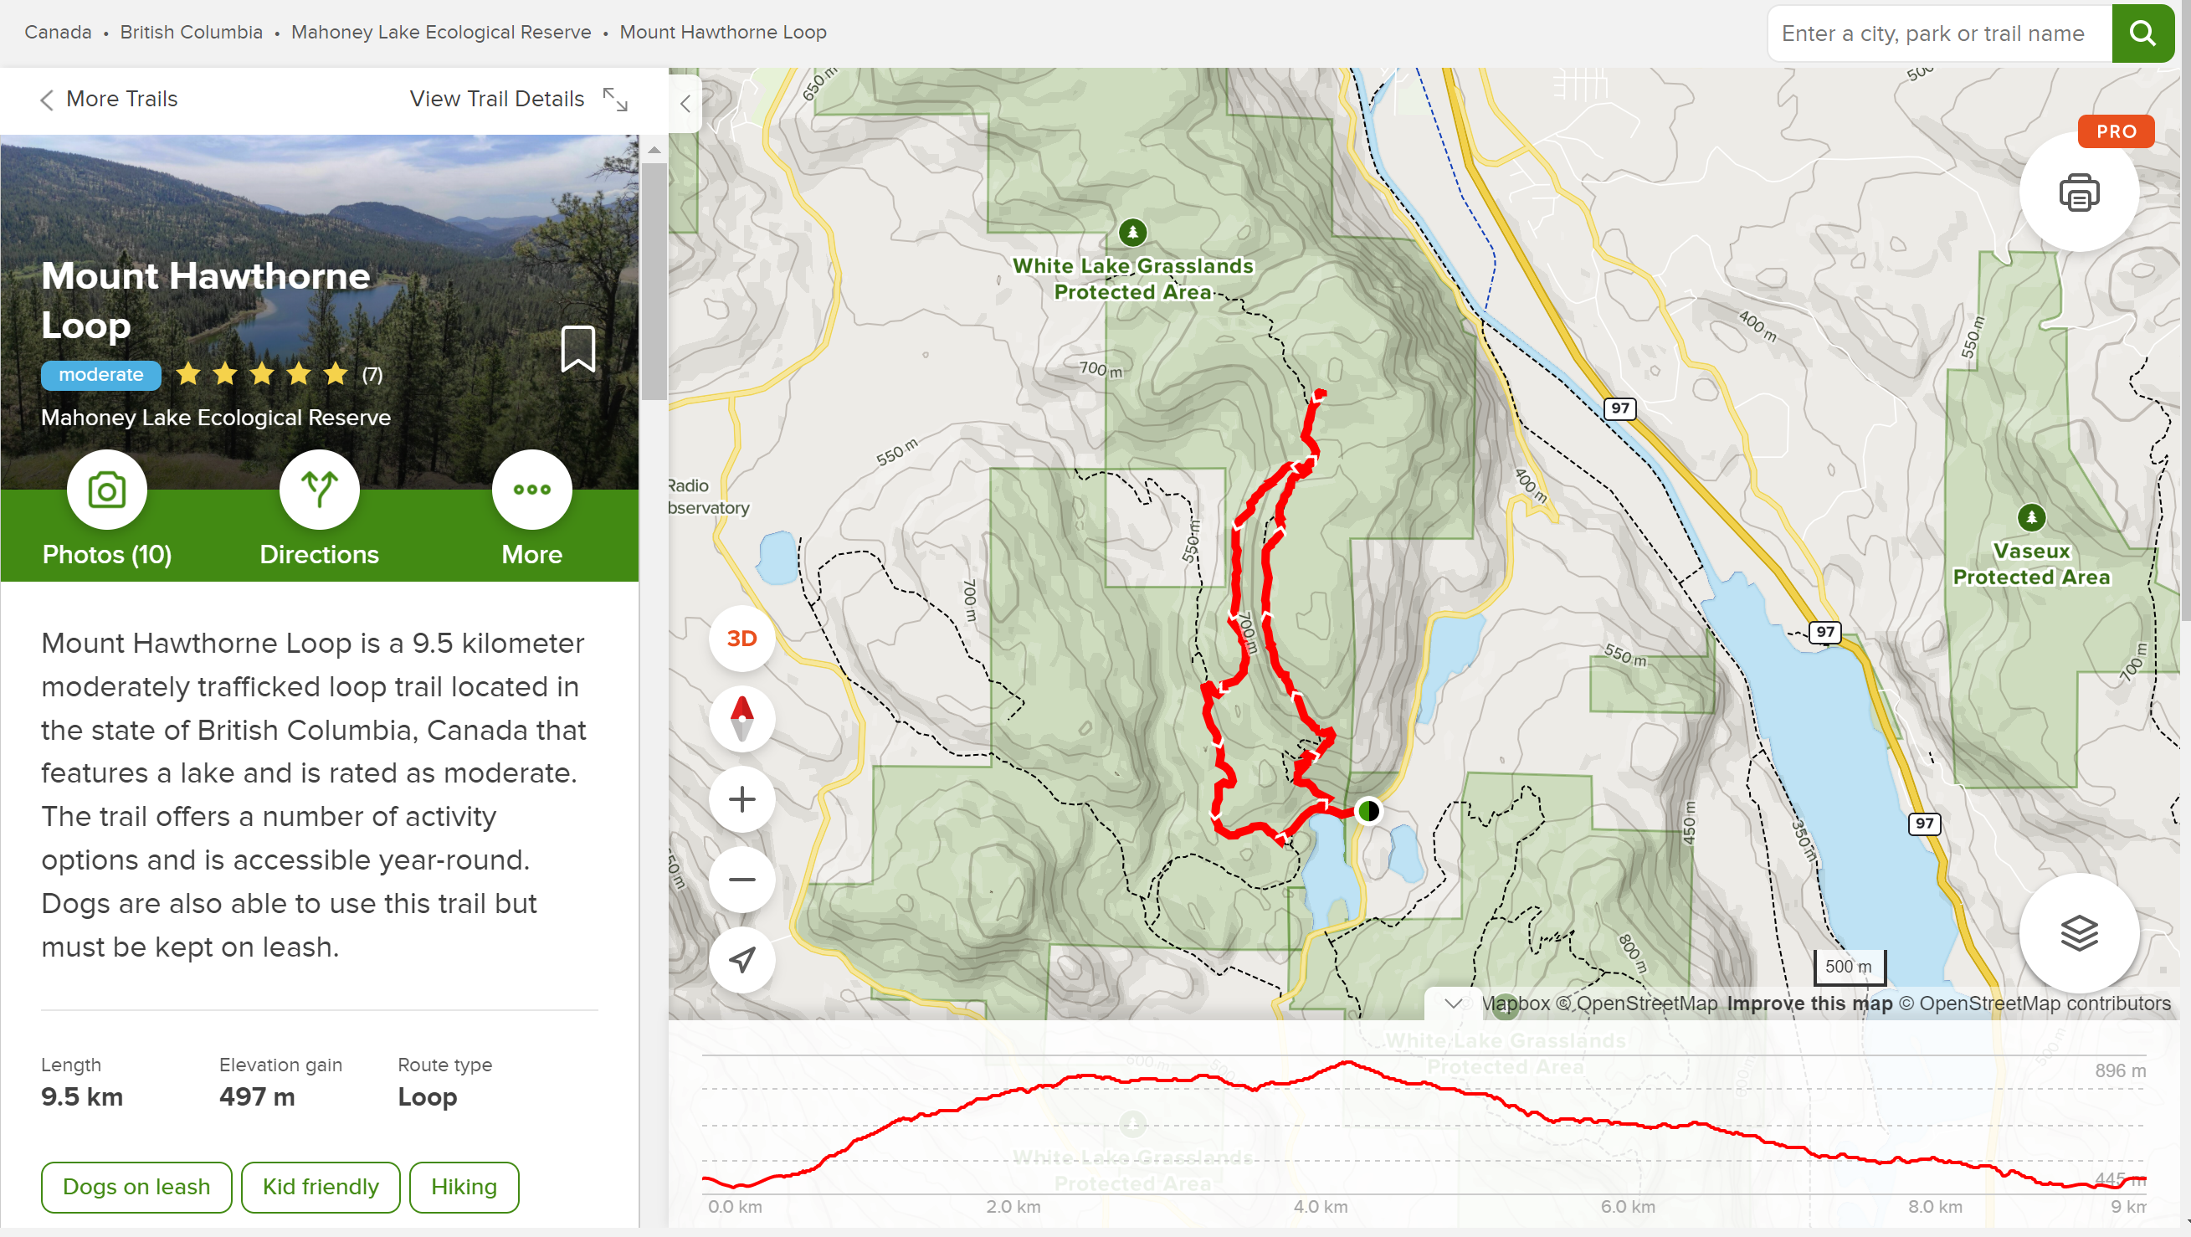Collapse the map attribution chevron
The width and height of the screenshot is (2191, 1237).
pyautogui.click(x=1454, y=1003)
